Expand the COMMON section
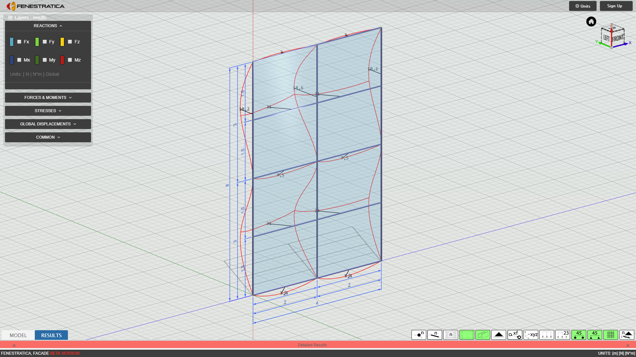The height and width of the screenshot is (357, 636). tap(48, 137)
